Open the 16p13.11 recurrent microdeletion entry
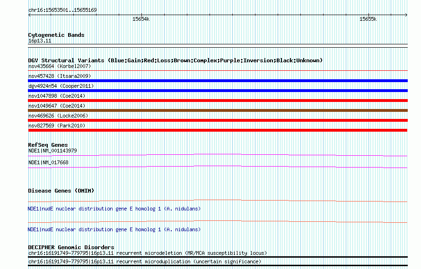The image size is (421, 269). tap(148, 253)
